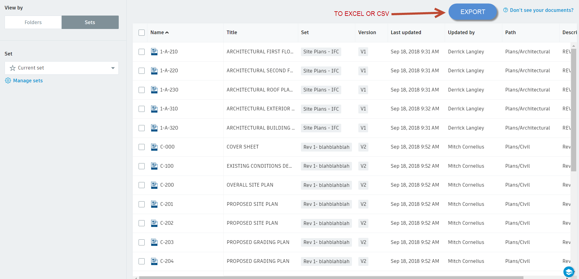Click the document icon for 1-A-320
The image size is (579, 279).
click(x=154, y=128)
